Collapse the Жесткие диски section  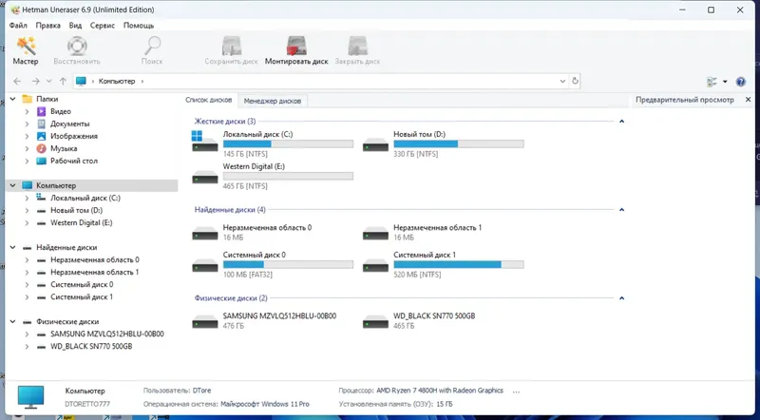click(621, 122)
